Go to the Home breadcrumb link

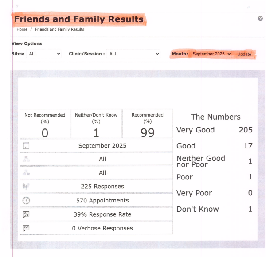point(22,30)
